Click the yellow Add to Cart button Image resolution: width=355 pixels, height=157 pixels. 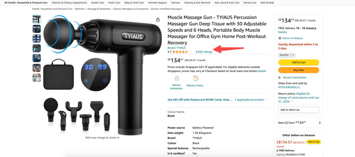(298, 62)
